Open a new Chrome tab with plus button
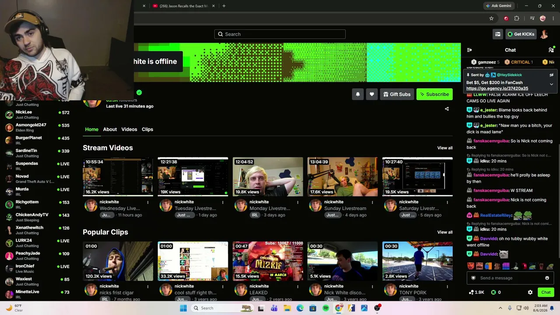Image resolution: width=560 pixels, height=315 pixels. (224, 6)
